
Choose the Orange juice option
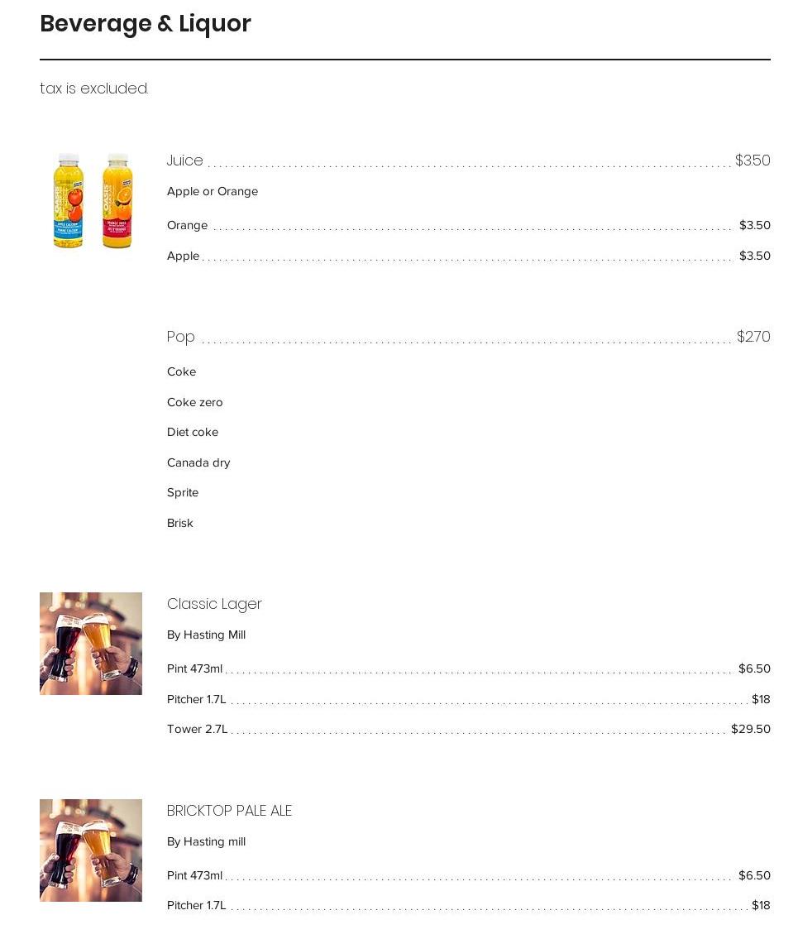468,225
